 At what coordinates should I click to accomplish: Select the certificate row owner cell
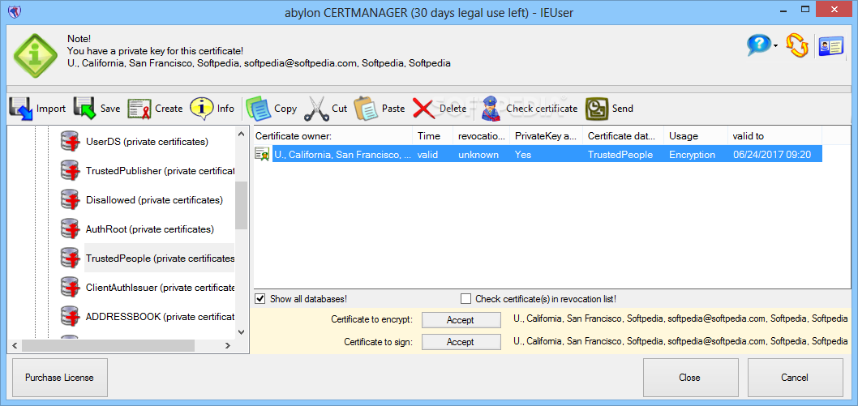coord(342,155)
